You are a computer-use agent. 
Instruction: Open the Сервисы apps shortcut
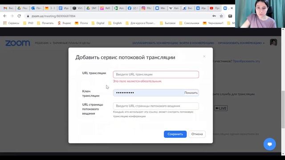(x=11, y=23)
